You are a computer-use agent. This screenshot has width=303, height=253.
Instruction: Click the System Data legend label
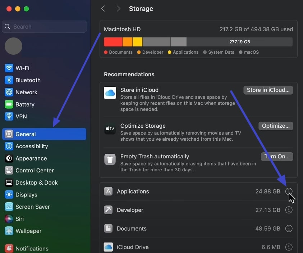click(221, 52)
